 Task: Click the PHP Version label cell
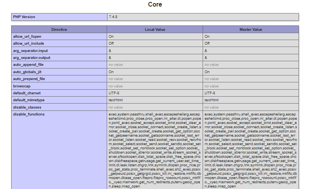click(24, 17)
